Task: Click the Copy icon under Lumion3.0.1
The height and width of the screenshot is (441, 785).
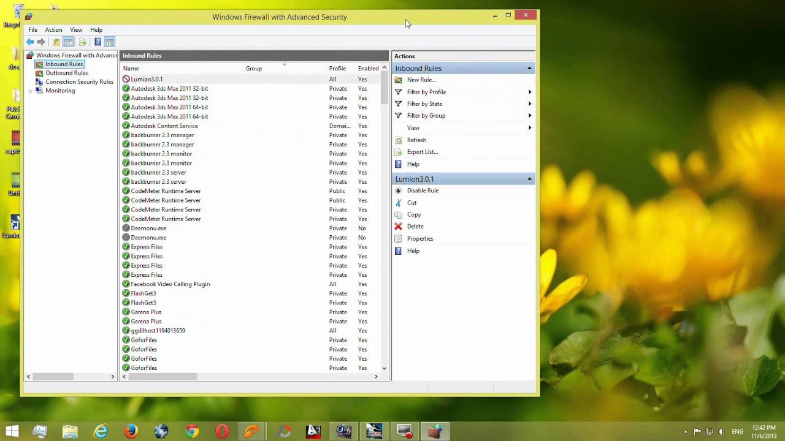Action: click(399, 214)
